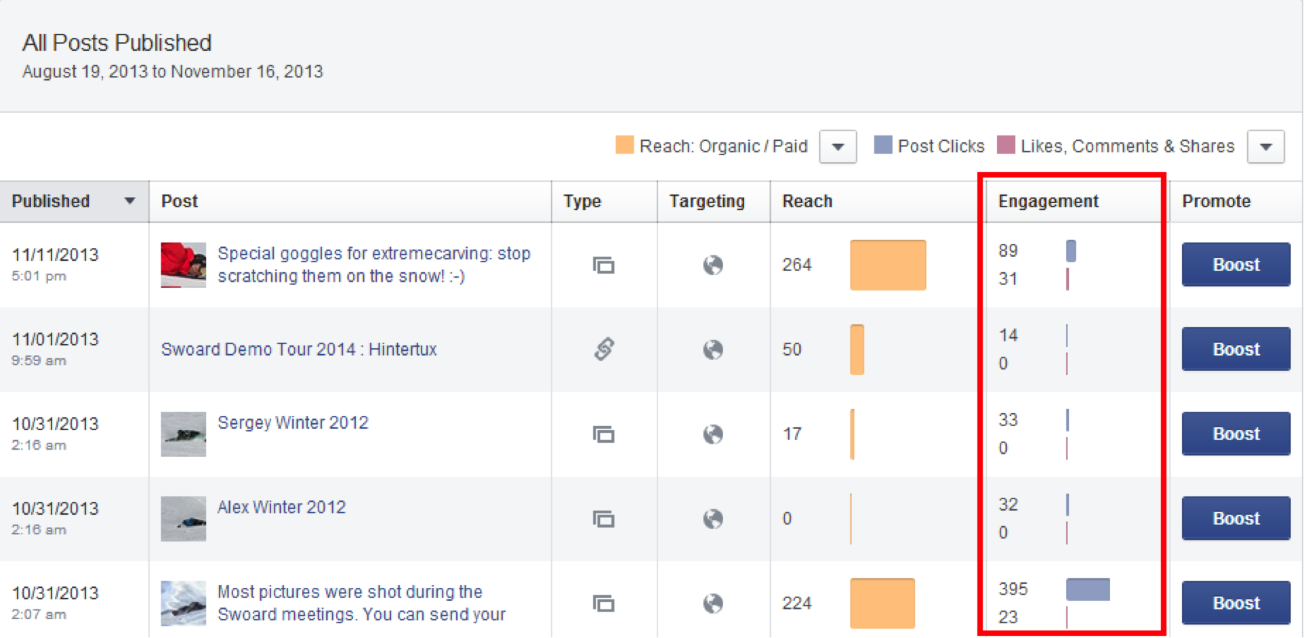
Task: Click blue post clicks bar for 89
Action: click(x=1071, y=251)
